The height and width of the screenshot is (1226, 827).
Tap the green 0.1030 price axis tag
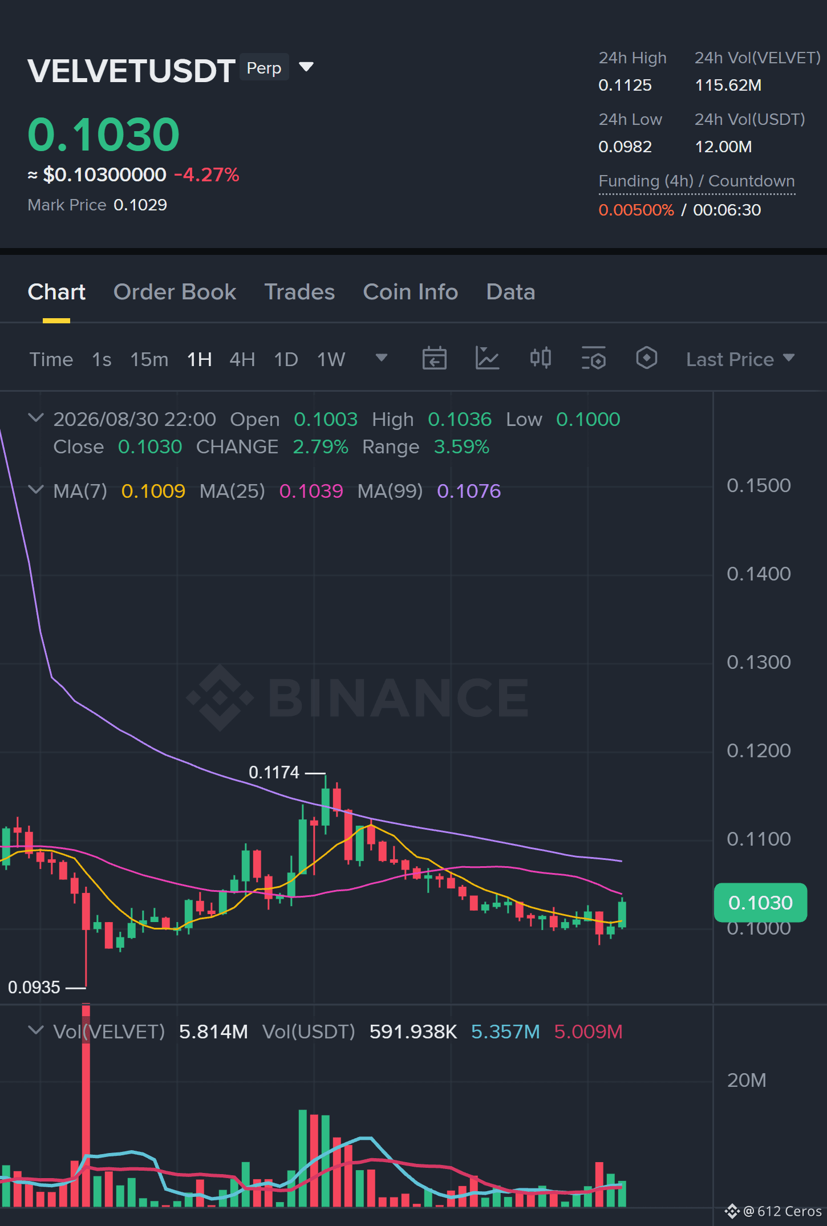coord(760,903)
